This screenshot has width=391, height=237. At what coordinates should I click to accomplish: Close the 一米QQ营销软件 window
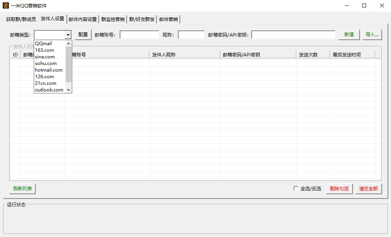[x=382, y=5]
